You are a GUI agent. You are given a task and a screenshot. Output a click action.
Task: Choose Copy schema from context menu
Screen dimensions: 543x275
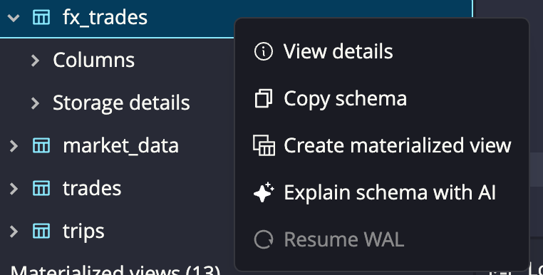pos(382,98)
